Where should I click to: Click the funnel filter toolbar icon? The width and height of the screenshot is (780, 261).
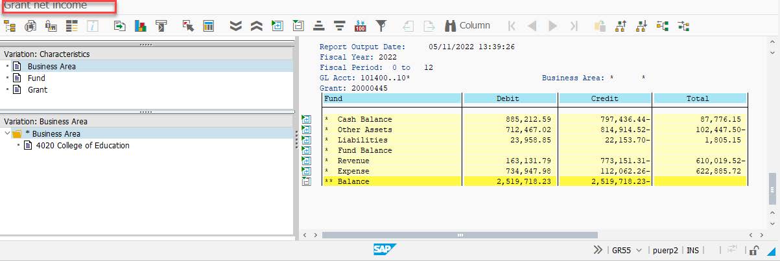pyautogui.click(x=381, y=26)
